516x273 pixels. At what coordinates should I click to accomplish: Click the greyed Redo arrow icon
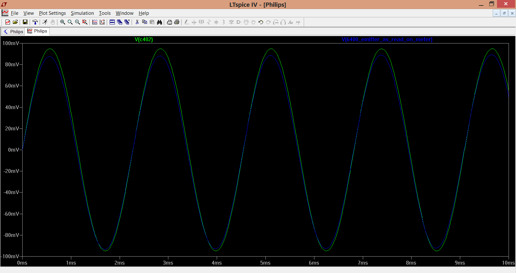(268, 22)
